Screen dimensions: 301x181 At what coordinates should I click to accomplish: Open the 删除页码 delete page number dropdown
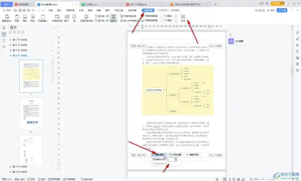coord(194,155)
